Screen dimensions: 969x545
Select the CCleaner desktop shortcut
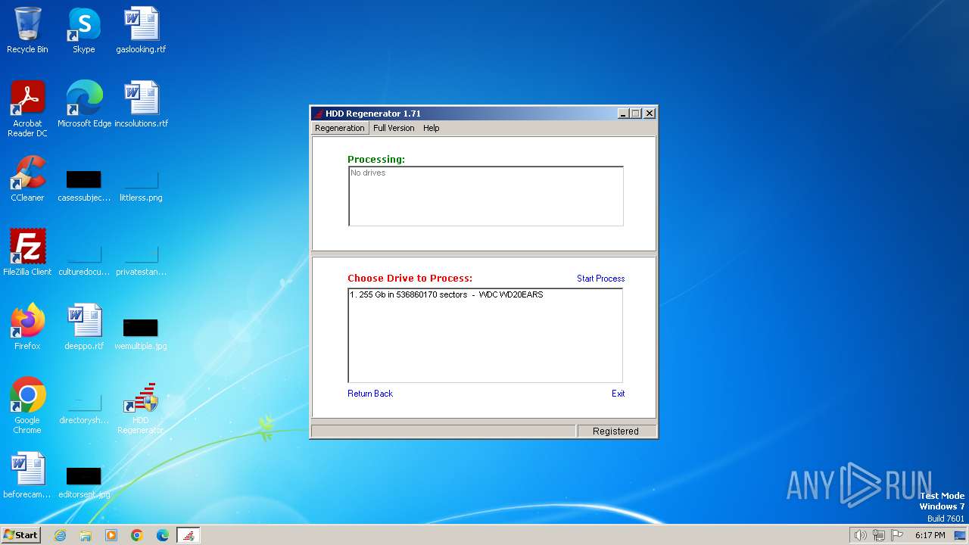click(x=27, y=179)
